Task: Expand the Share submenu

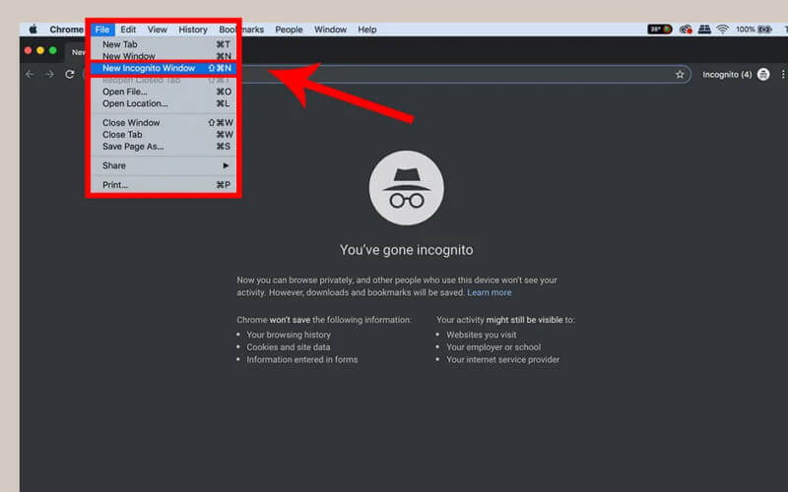Action: (164, 165)
